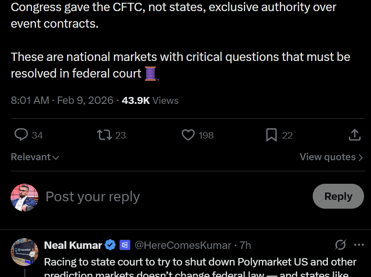This screenshot has height=277, width=371.
Task: Open the share post icon
Action: (x=354, y=135)
